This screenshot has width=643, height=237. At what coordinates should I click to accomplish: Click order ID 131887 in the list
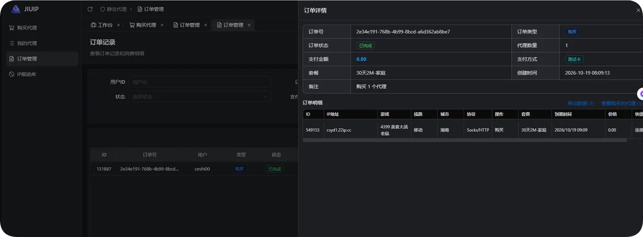pos(104,169)
